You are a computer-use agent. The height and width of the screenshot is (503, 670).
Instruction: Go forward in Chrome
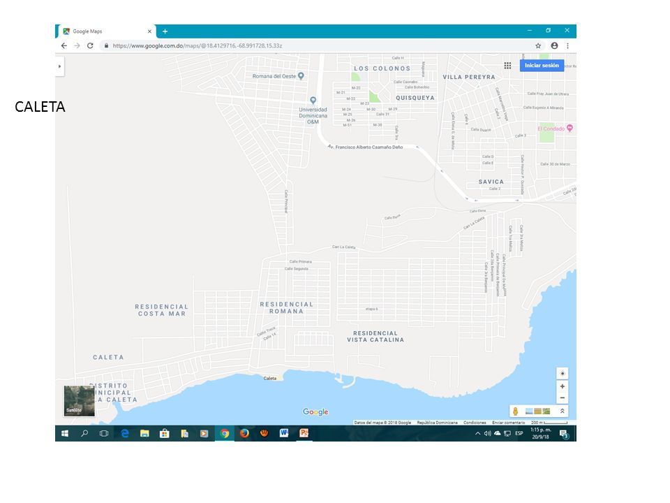77,45
